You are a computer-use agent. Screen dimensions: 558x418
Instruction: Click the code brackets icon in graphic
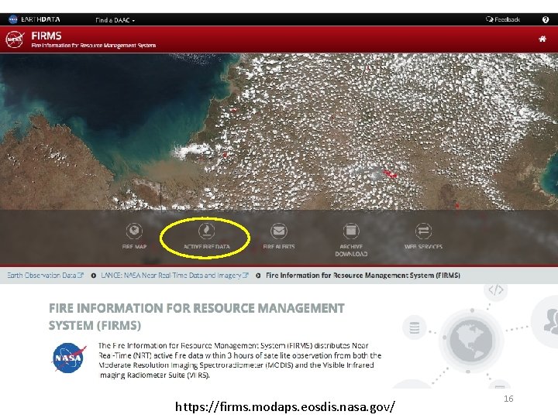pos(496,290)
